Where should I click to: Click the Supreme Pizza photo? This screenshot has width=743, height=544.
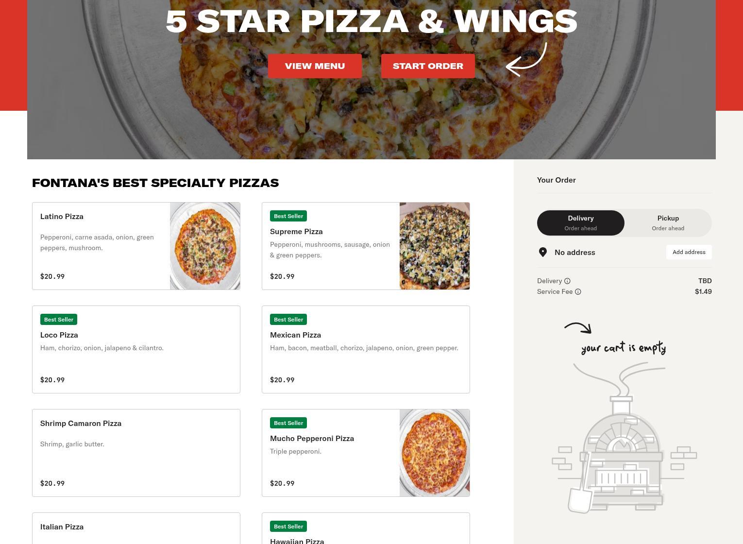(x=435, y=246)
